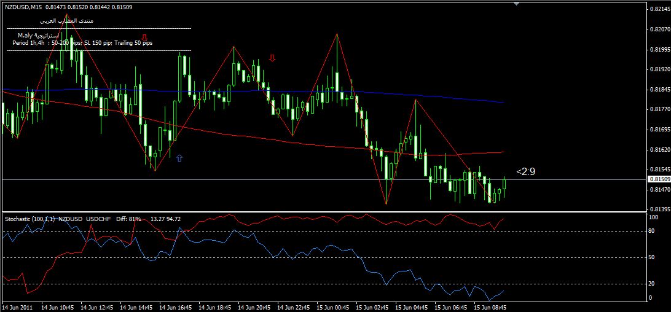Click the 'Stochastic (100,1,1)' indicator label
This screenshot has height=312, width=671.
[x=30, y=219]
